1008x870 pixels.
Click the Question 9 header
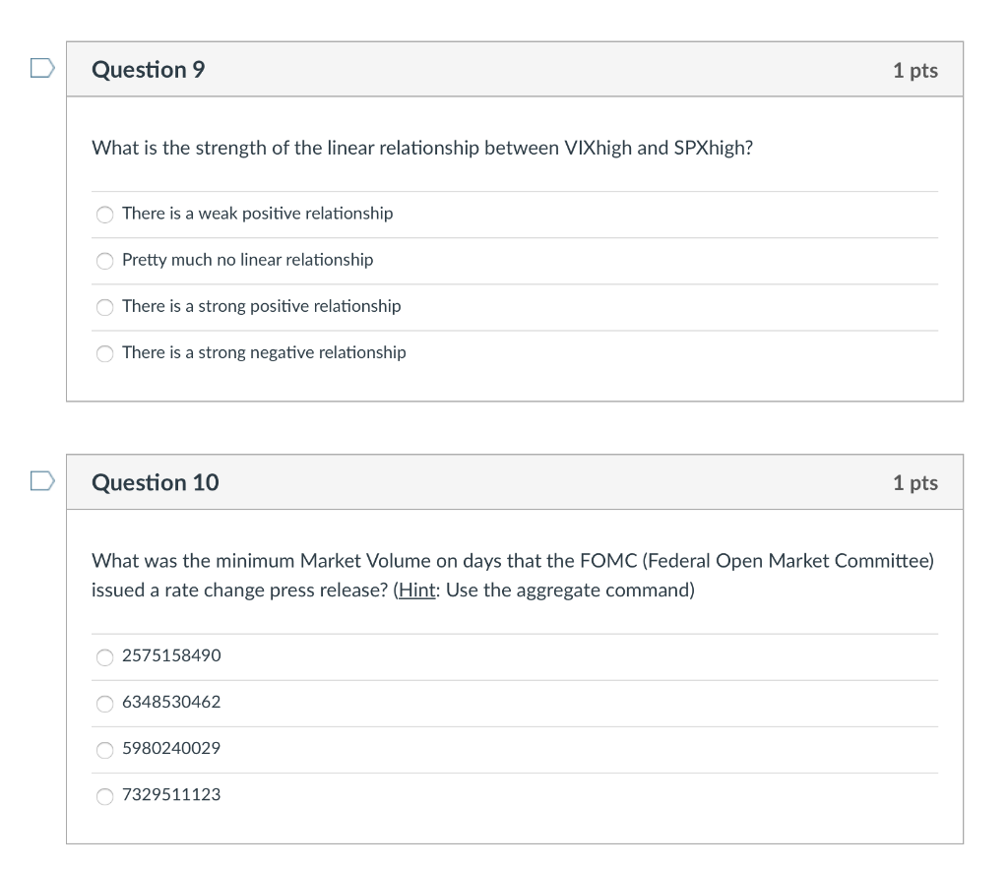click(149, 69)
